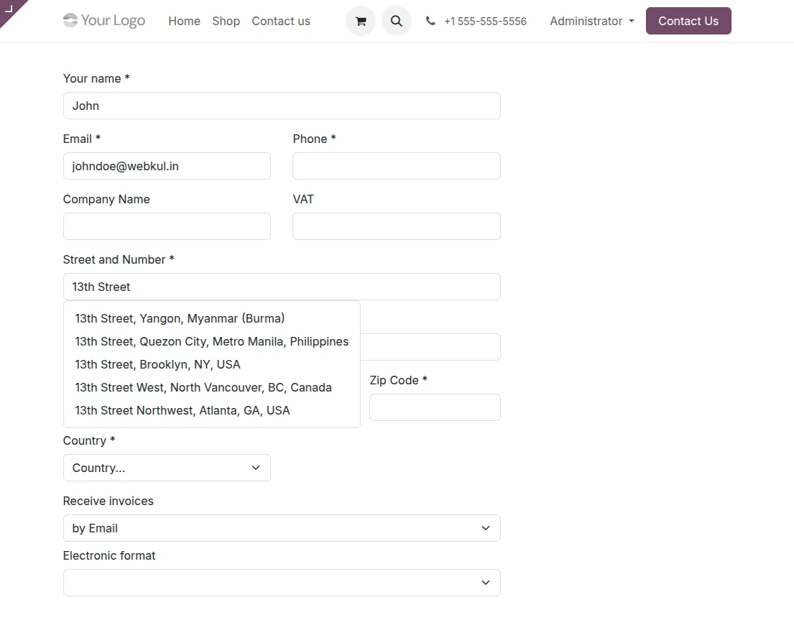The height and width of the screenshot is (620, 794).
Task: Open the Country dropdown
Action: tap(167, 468)
